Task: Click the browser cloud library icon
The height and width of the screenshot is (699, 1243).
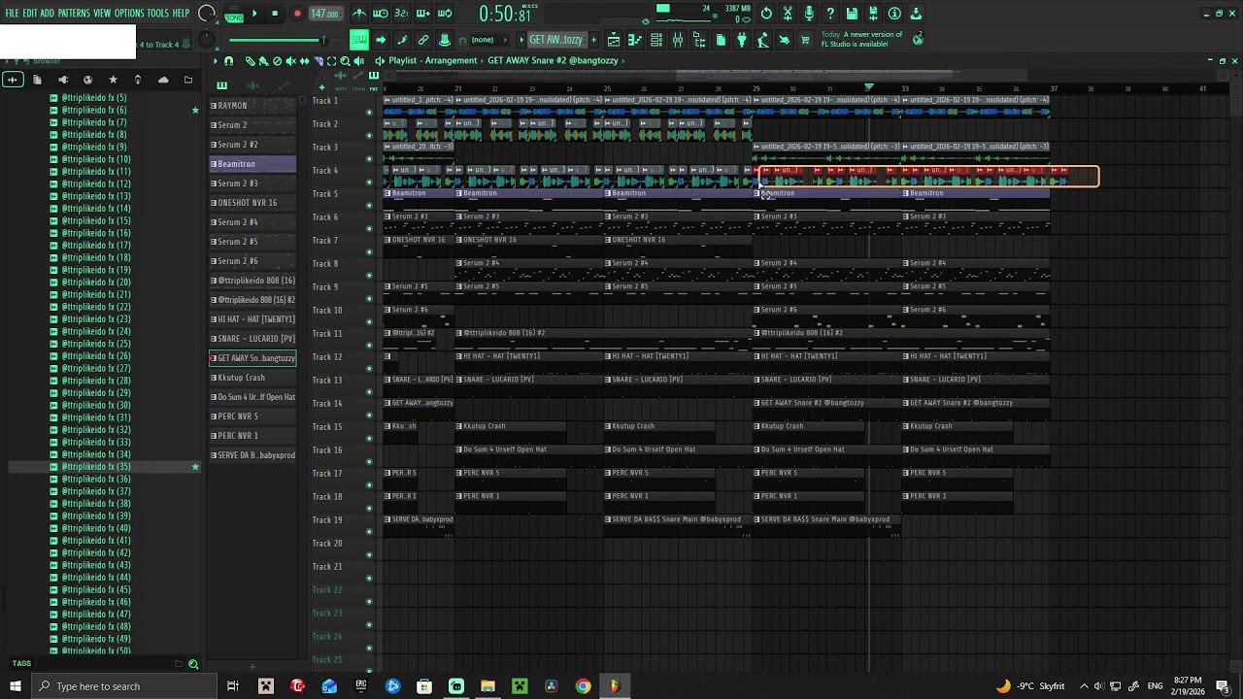Action: click(163, 80)
